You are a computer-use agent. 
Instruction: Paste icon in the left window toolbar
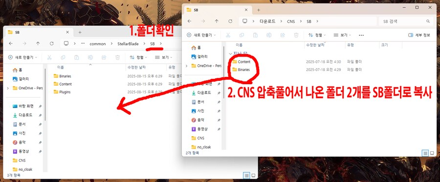pos(77,57)
